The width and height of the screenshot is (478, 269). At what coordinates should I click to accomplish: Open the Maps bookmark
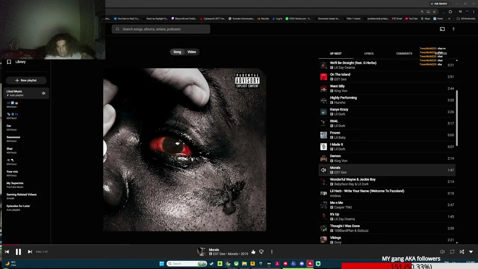click(x=425, y=19)
